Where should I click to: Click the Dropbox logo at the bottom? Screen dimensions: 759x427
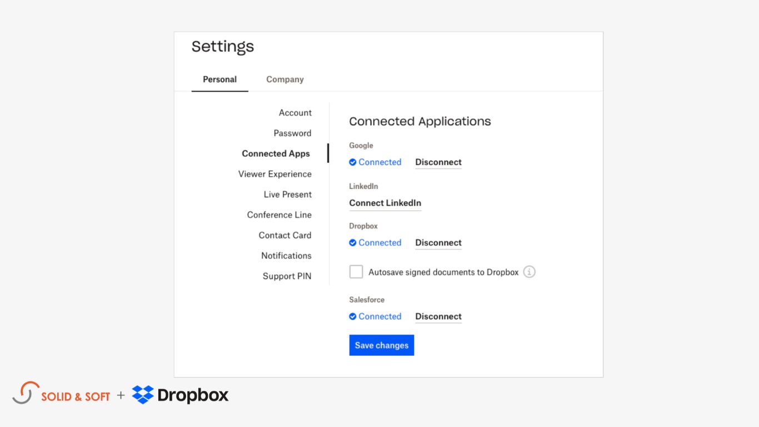point(179,395)
